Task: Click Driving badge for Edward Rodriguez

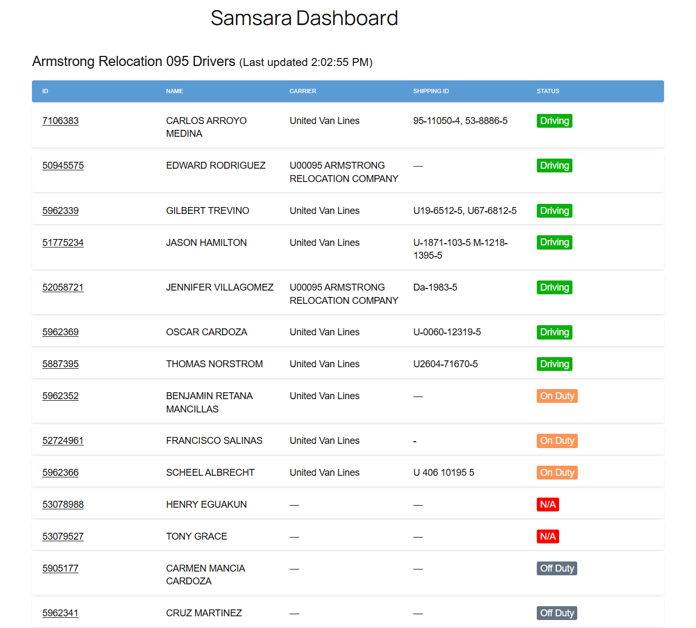Action: pos(554,166)
